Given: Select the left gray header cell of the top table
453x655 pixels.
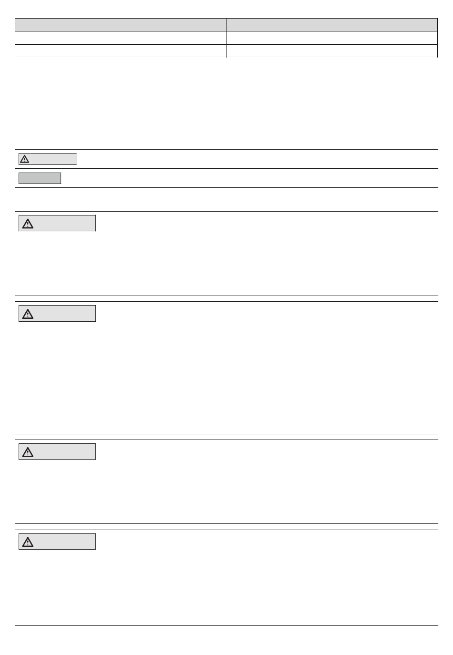Looking at the screenshot, I should pyautogui.click(x=121, y=25).
